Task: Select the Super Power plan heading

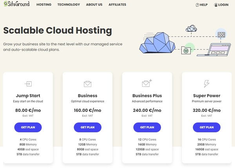Action: [x=206, y=95]
